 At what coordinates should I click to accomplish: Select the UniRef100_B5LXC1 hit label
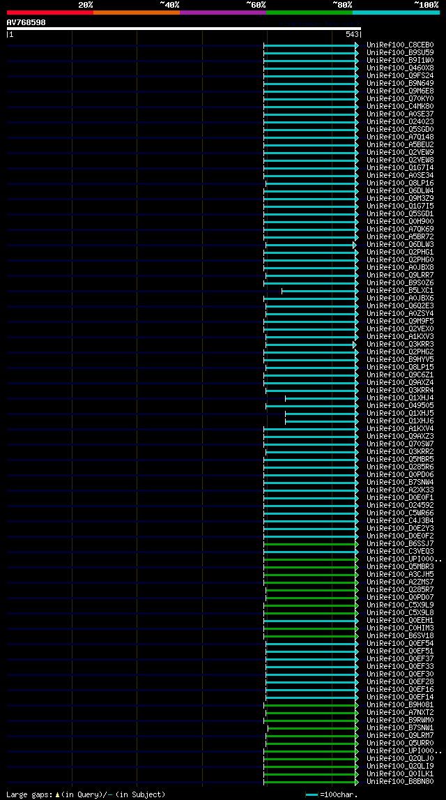tap(400, 290)
